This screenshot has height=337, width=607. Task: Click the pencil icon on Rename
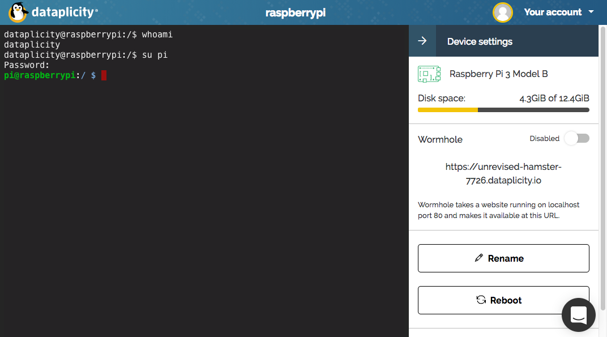[479, 258]
